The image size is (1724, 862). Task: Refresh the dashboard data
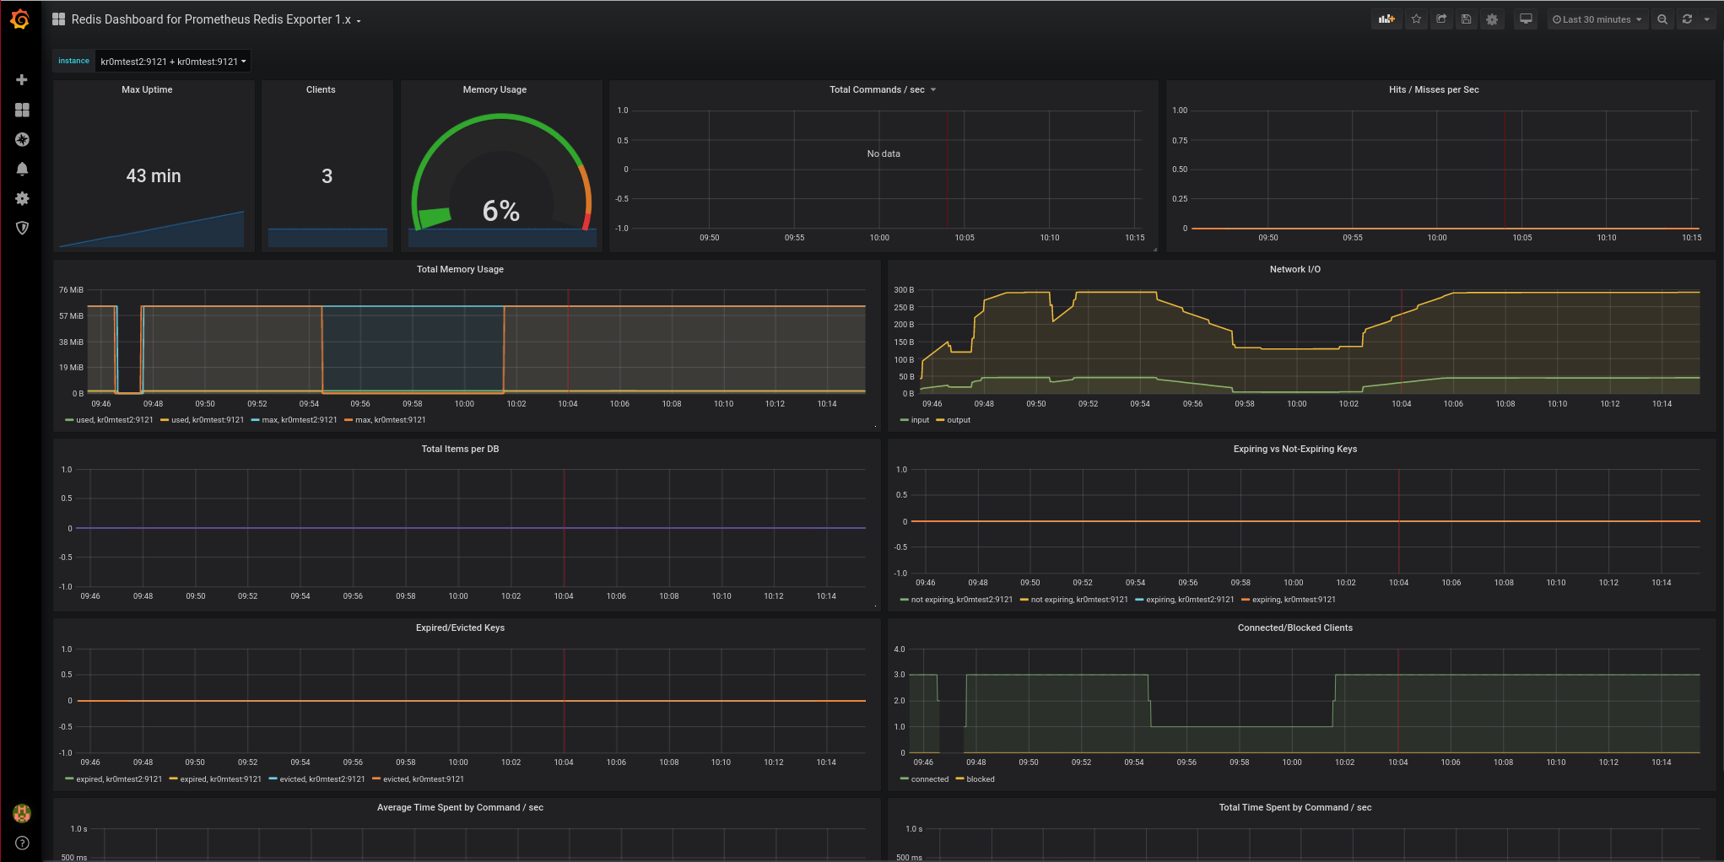(1687, 19)
